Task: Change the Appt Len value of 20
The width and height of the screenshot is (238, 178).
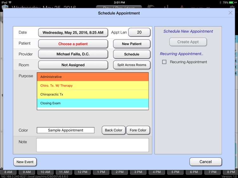Action: tap(139, 32)
